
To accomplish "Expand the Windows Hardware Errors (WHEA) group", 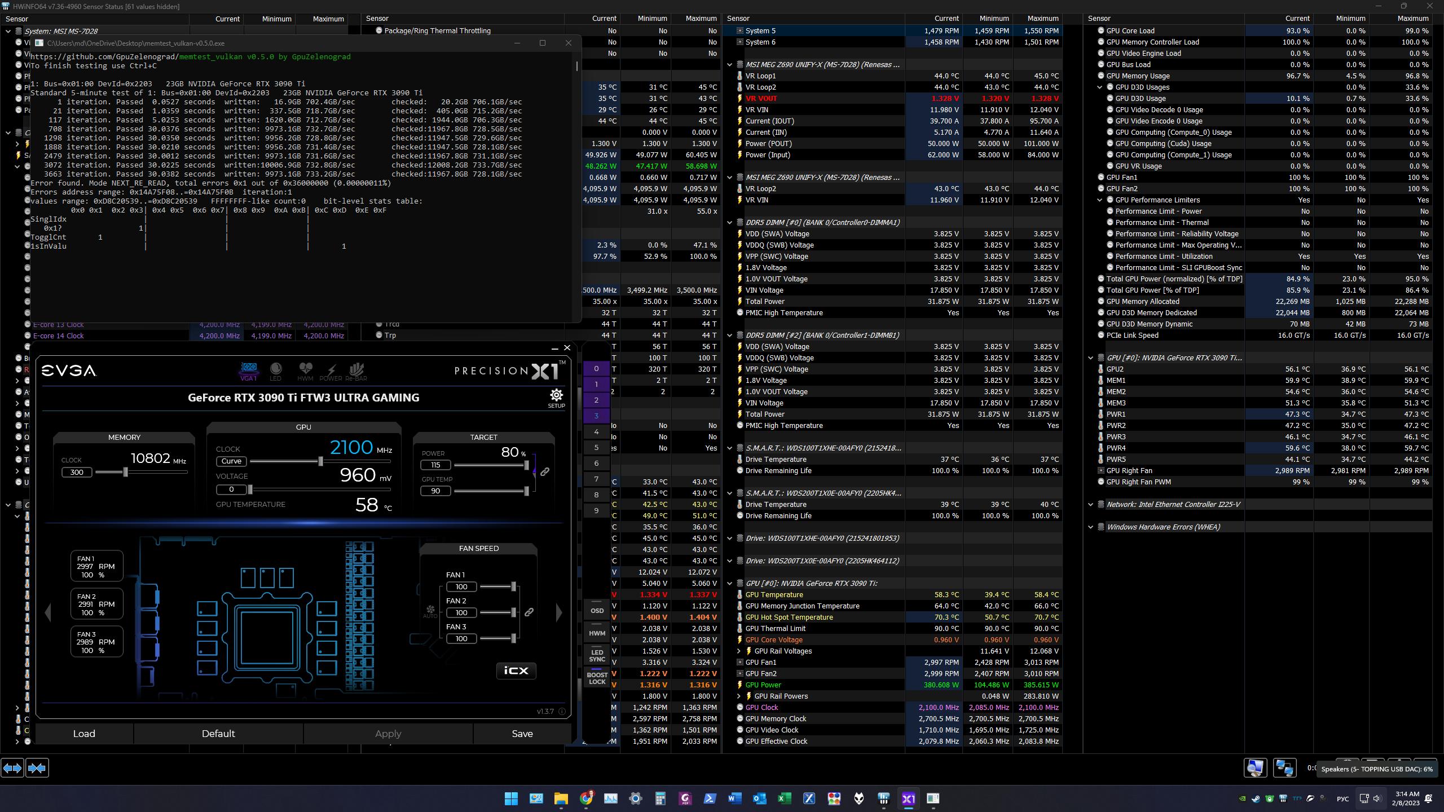I will pos(1090,527).
